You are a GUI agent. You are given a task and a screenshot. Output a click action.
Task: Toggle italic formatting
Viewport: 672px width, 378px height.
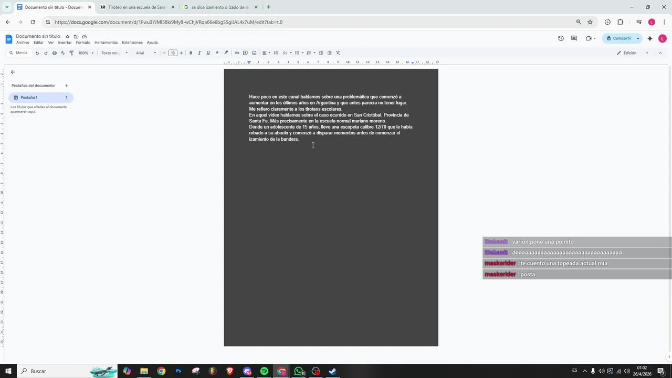click(x=199, y=53)
